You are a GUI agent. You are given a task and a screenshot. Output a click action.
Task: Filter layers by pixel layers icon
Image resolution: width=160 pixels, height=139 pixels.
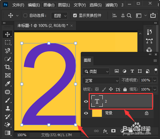tap(117, 71)
